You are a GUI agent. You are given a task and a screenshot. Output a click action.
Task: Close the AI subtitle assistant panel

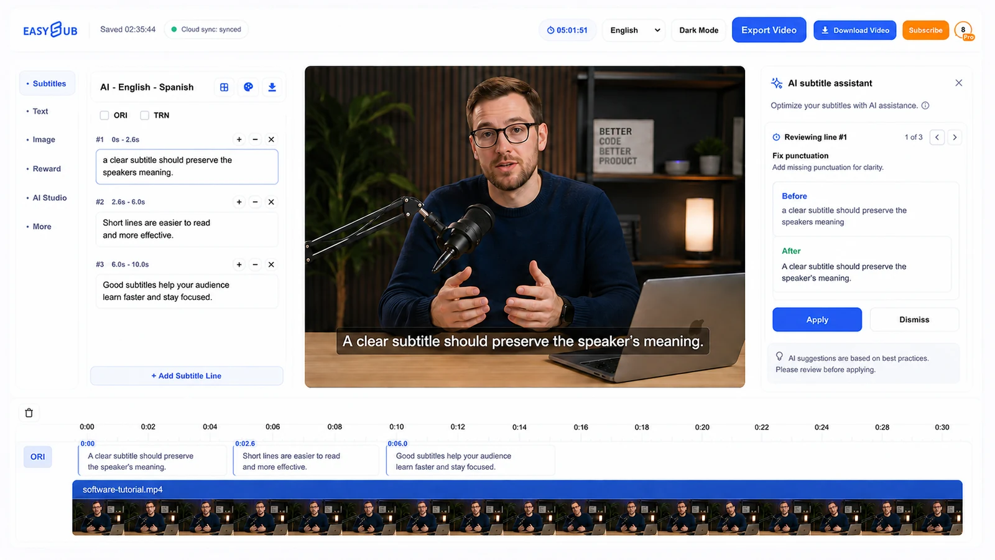pos(958,83)
